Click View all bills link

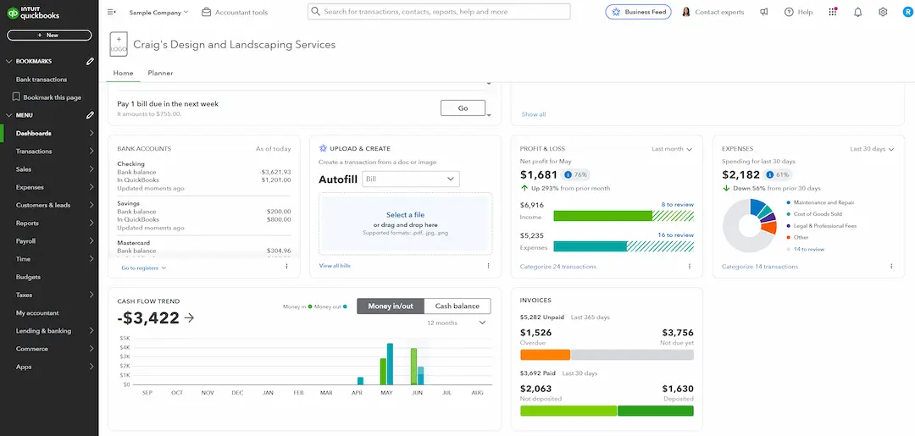(x=335, y=266)
